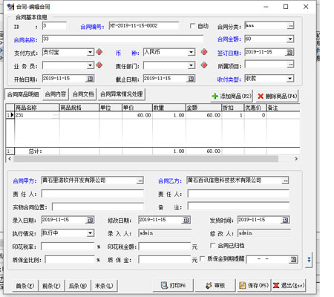Click the 退出(Esc) button
The image size is (334, 297).
pyautogui.click(x=289, y=286)
